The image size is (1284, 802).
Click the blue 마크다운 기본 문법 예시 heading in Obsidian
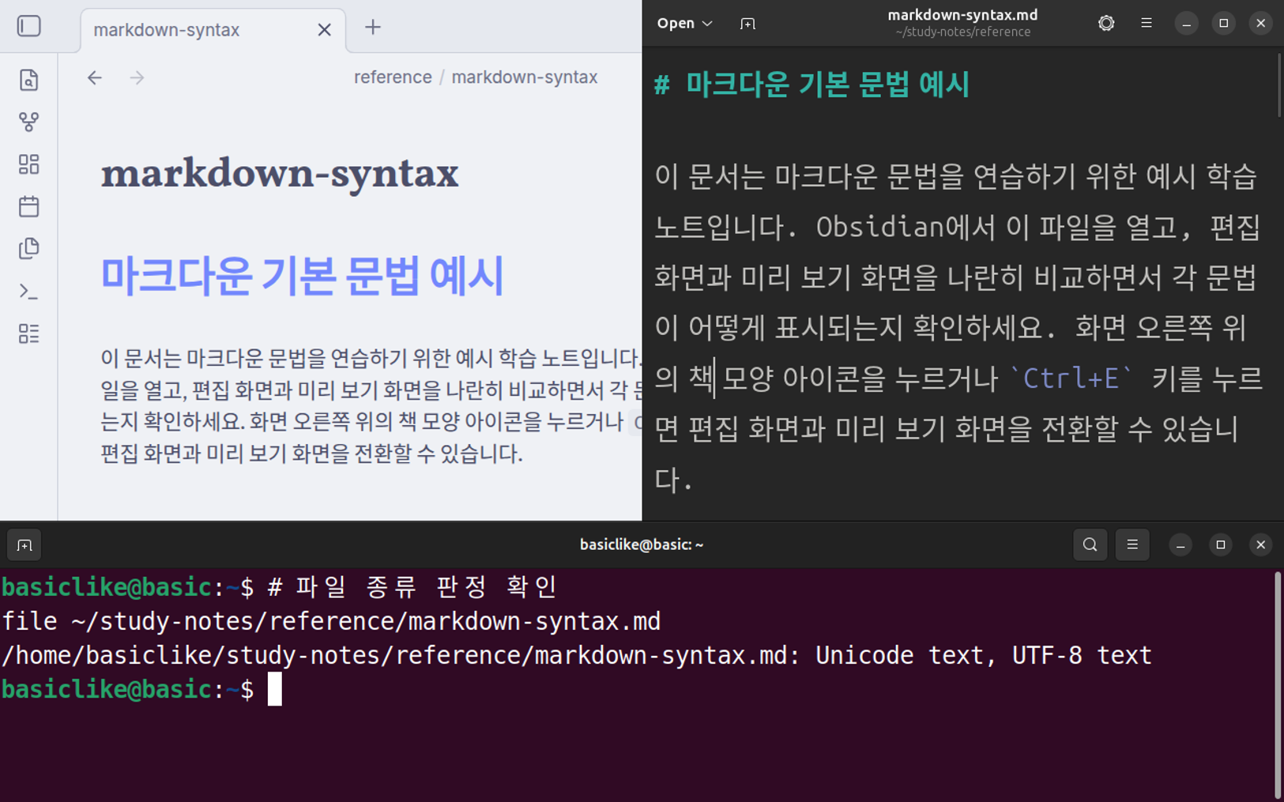pos(302,276)
